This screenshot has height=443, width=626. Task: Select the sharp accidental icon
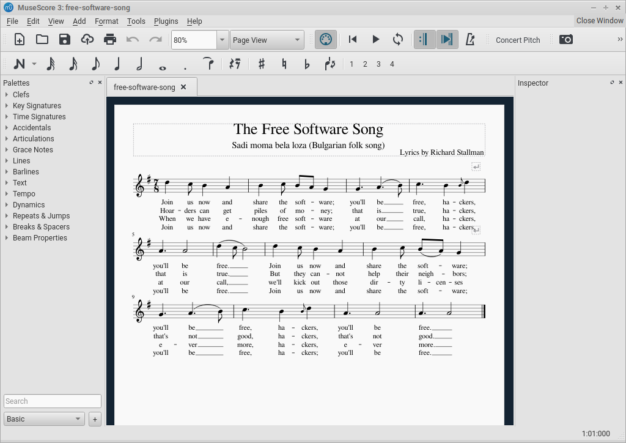262,64
